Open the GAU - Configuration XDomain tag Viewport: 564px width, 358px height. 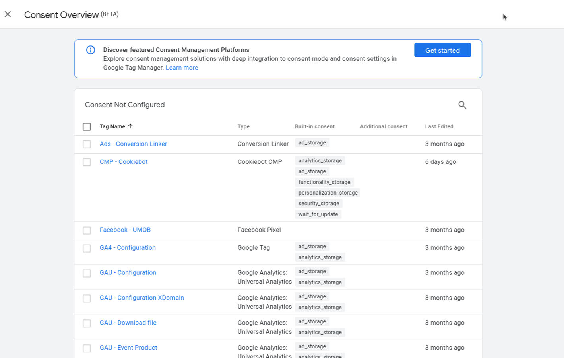click(142, 298)
